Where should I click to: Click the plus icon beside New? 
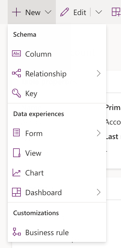[x=16, y=12]
